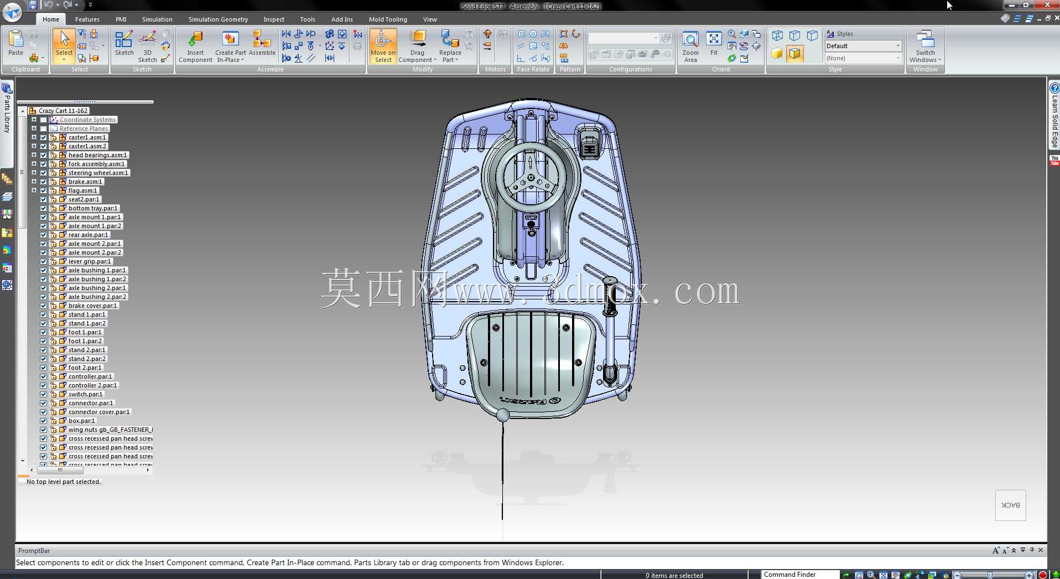This screenshot has height=579, width=1060.
Task: Uncheck the bottom tray.par:1 checkbox
Action: [x=43, y=208]
